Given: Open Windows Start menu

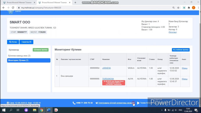Looking at the screenshot, I should 4,110.
